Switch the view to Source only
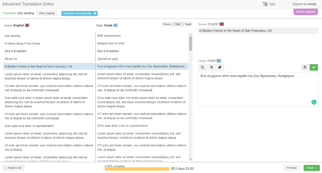The image size is (322, 173). pyautogui.click(x=167, y=24)
